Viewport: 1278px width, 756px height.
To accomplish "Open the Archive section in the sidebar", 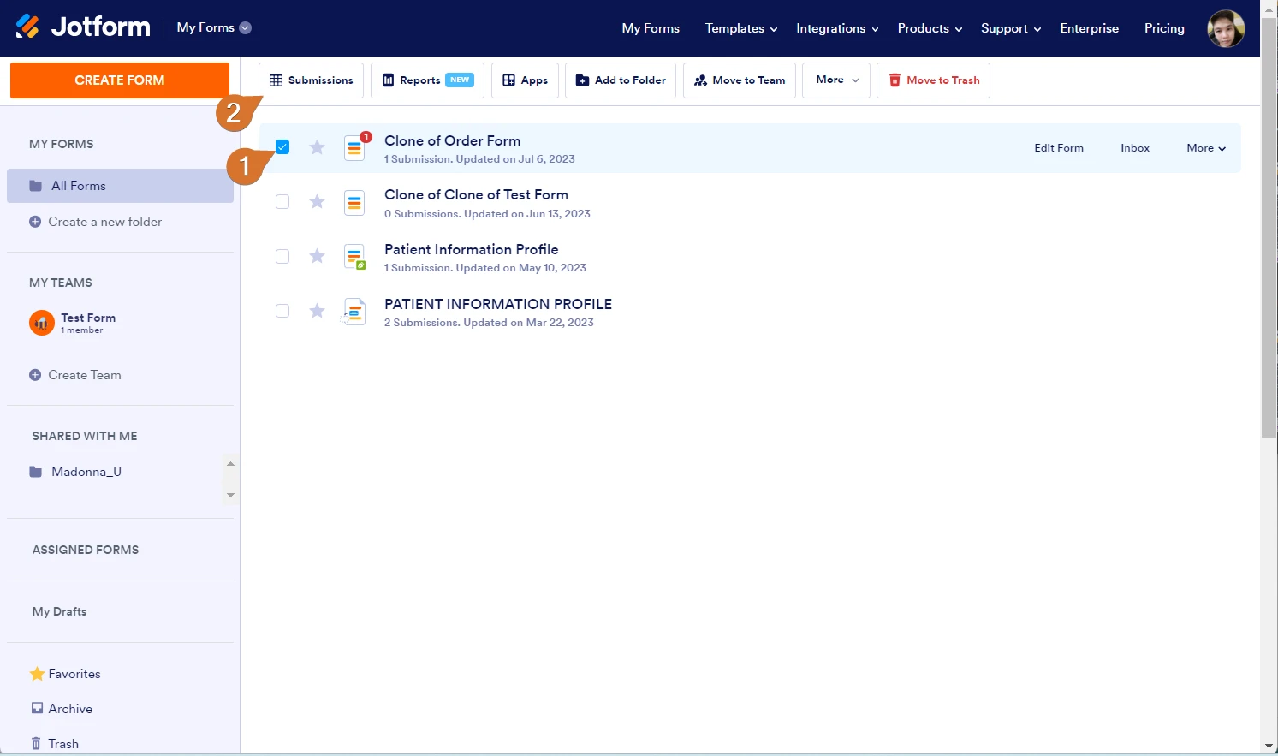I will (x=69, y=708).
